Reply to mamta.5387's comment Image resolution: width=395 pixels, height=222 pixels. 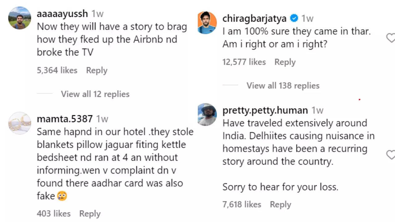[x=90, y=214]
